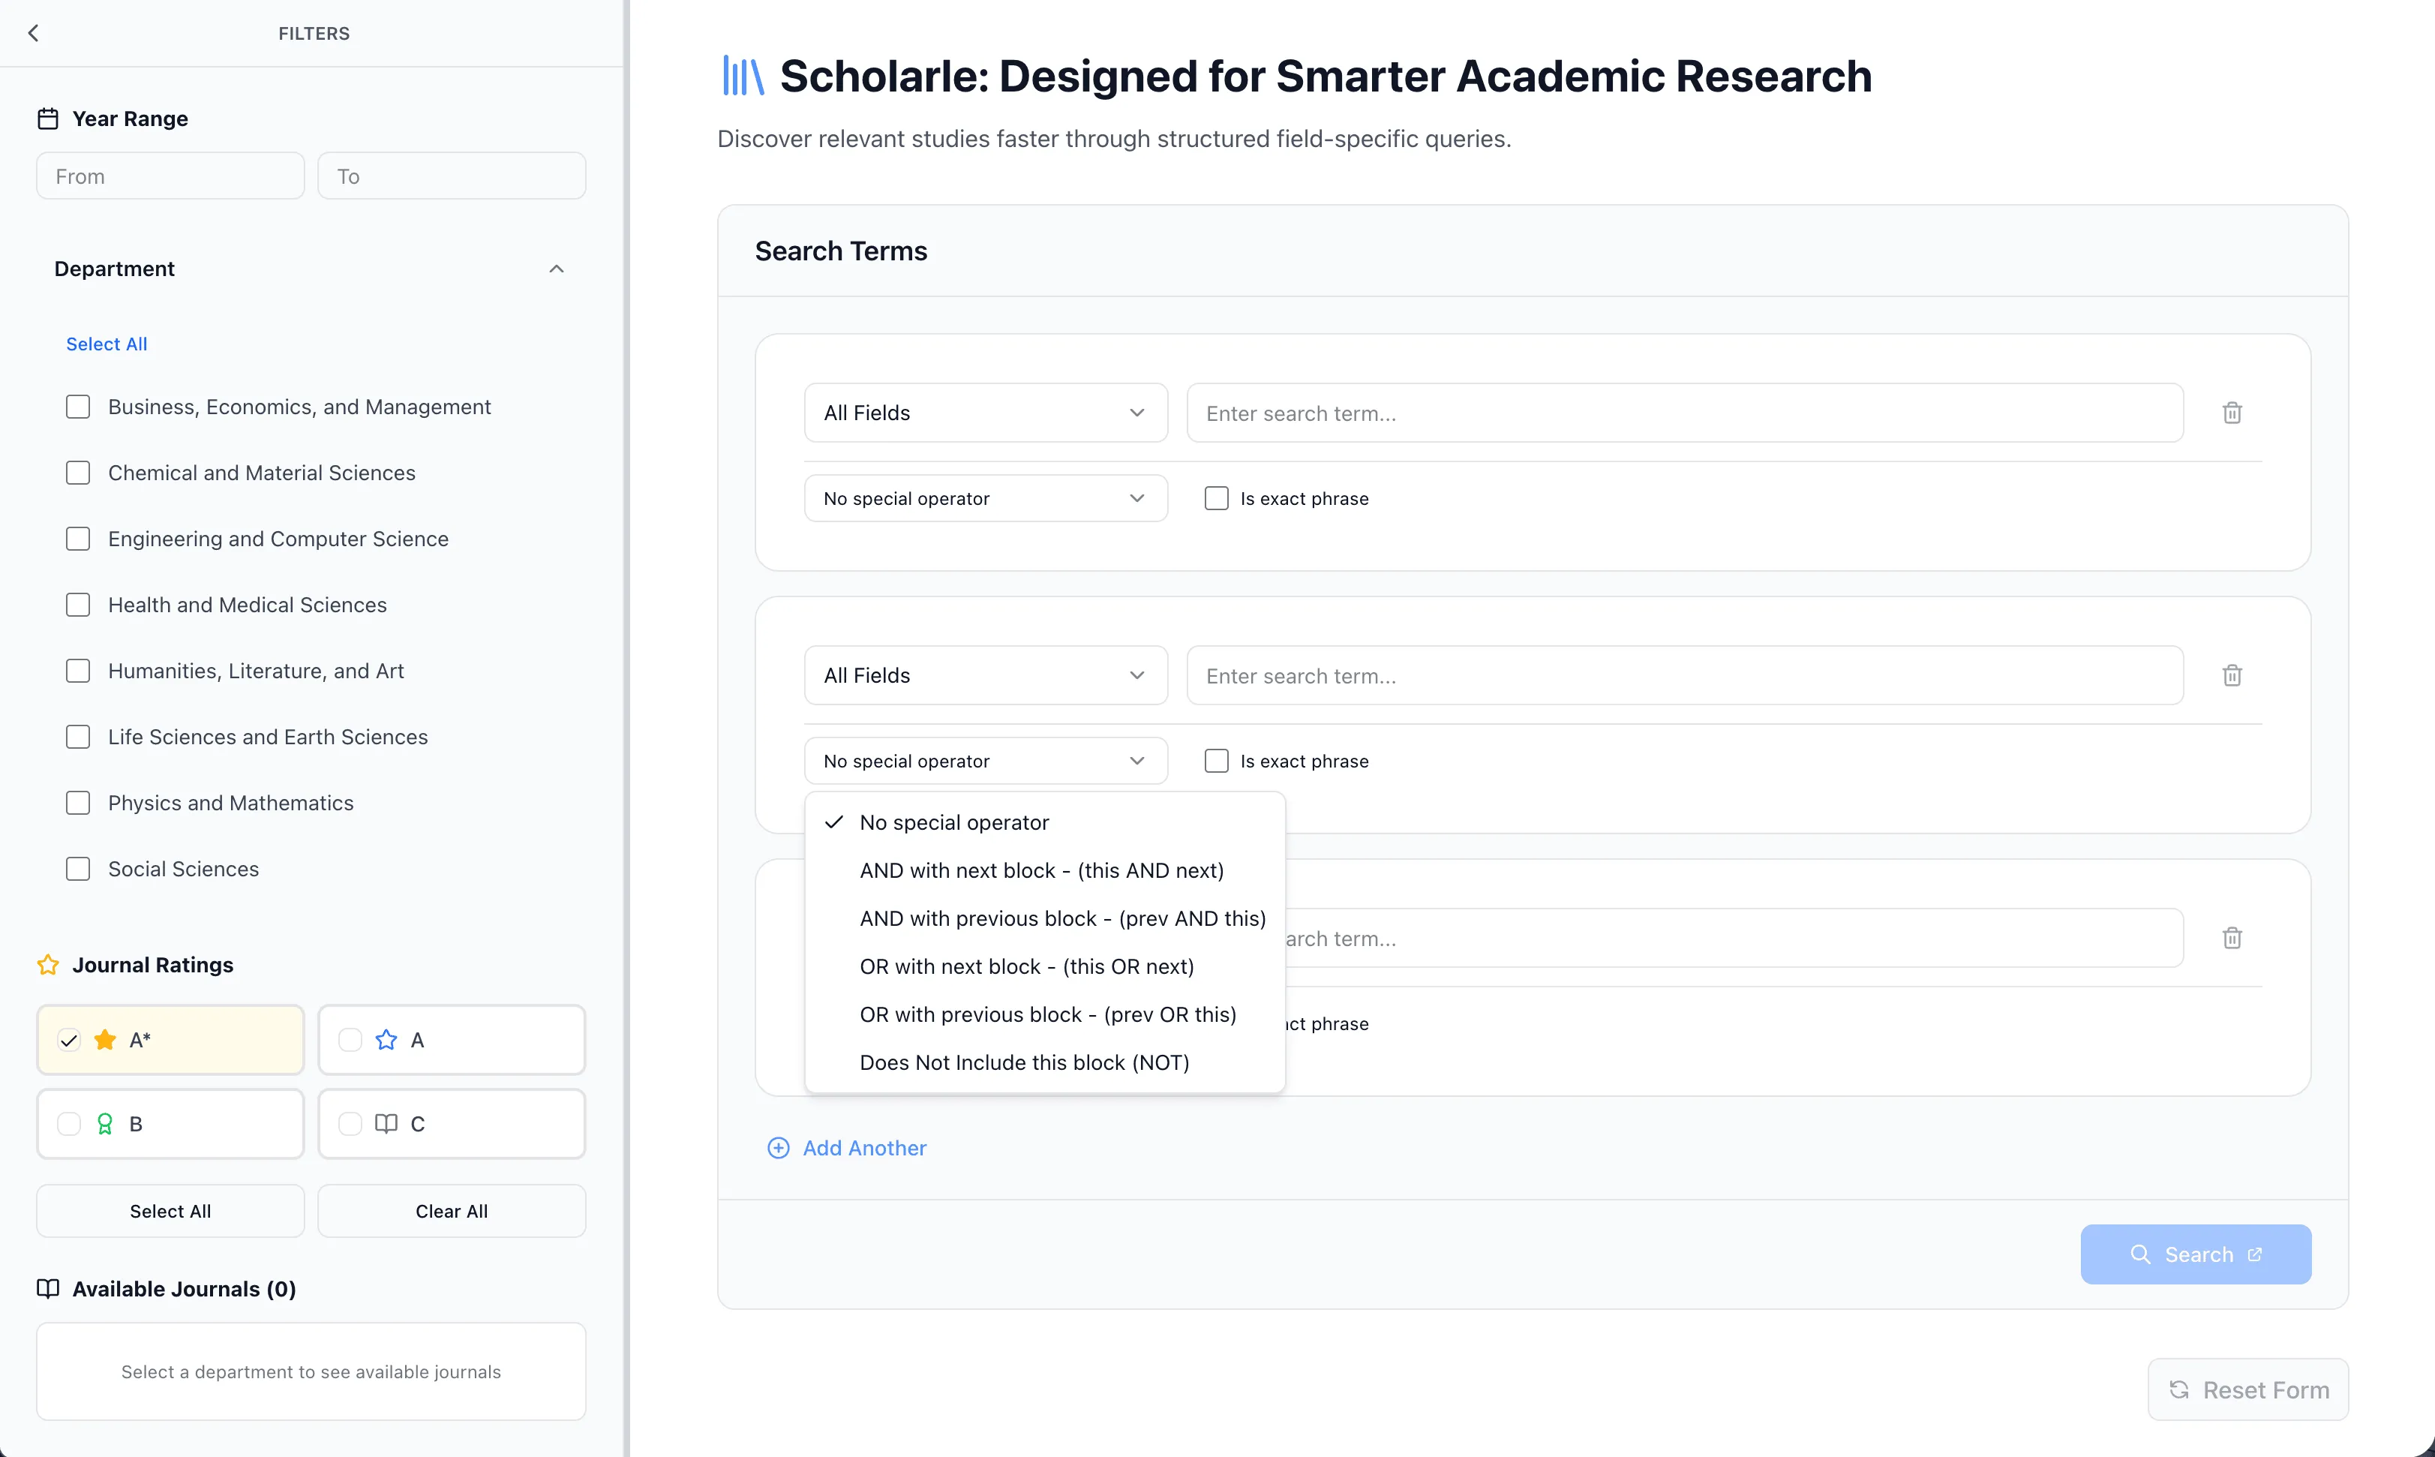Check Life Sciences and Earth Sciences department
The width and height of the screenshot is (2435, 1457).
[x=77, y=738]
